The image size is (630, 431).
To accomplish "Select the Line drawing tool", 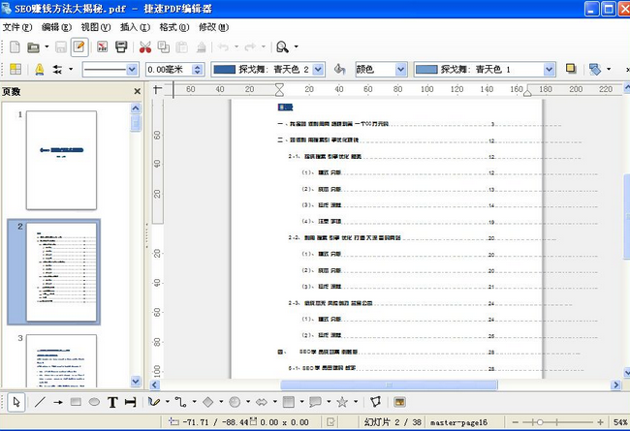I will click(40, 402).
